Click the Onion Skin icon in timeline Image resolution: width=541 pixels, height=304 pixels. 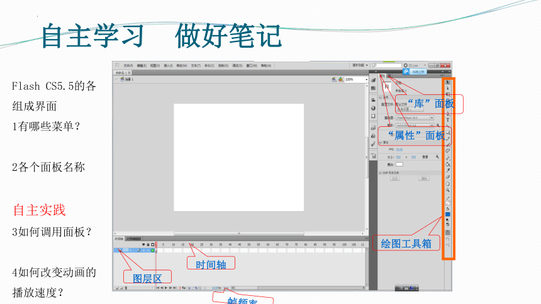point(189,288)
